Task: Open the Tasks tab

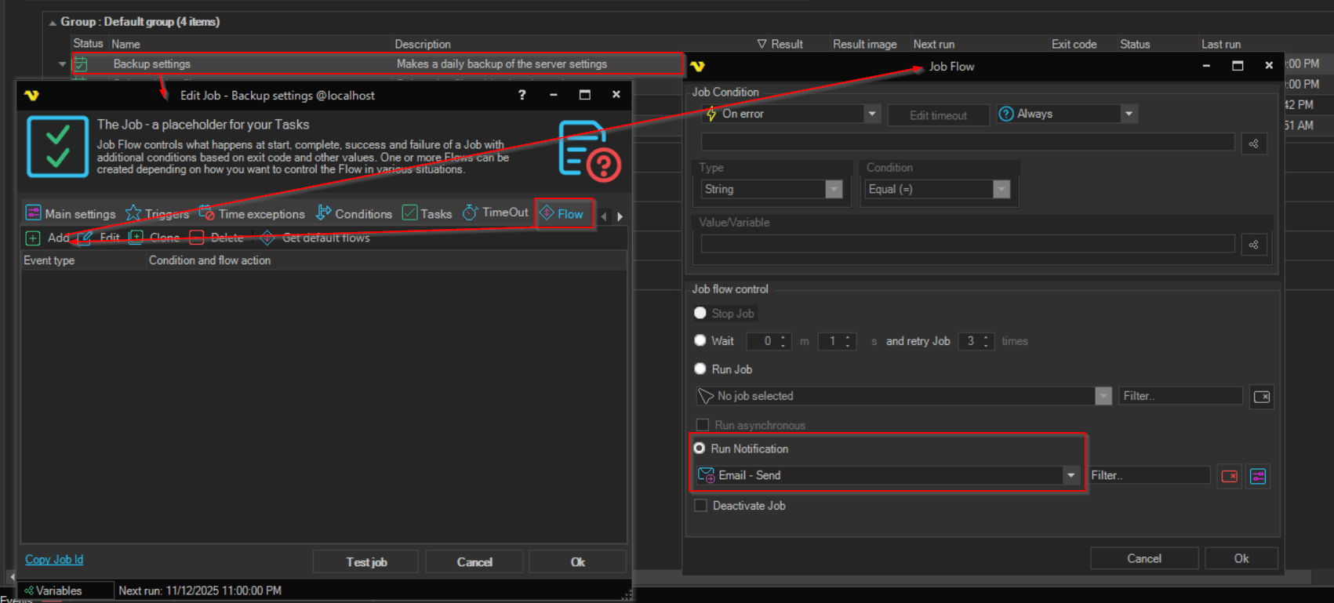Action: point(427,213)
